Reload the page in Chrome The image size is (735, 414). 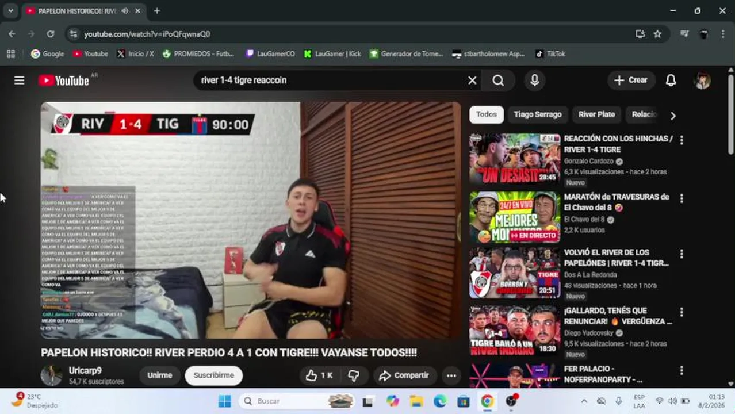pyautogui.click(x=51, y=34)
